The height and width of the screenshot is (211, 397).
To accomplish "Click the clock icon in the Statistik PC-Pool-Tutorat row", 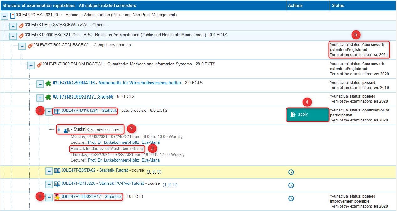I will 291,185.
